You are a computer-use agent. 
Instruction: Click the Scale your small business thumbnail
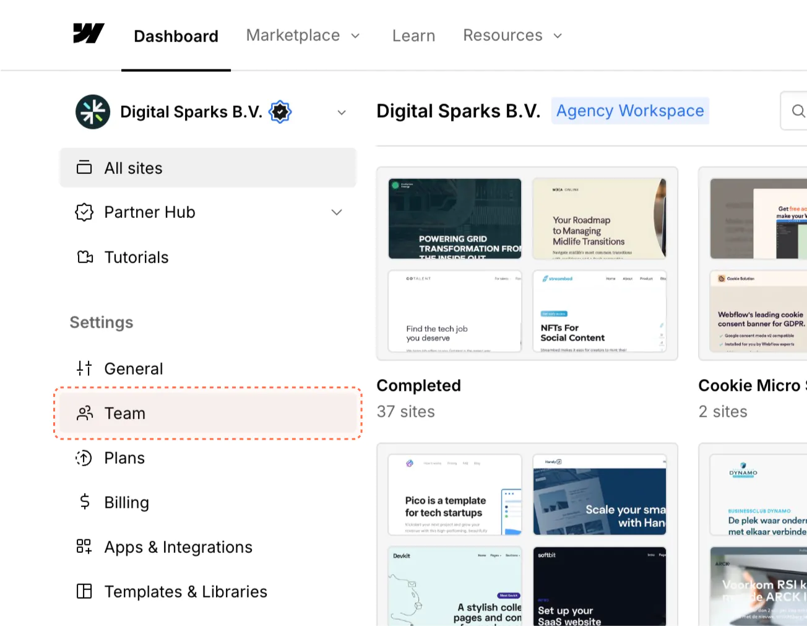(x=600, y=495)
